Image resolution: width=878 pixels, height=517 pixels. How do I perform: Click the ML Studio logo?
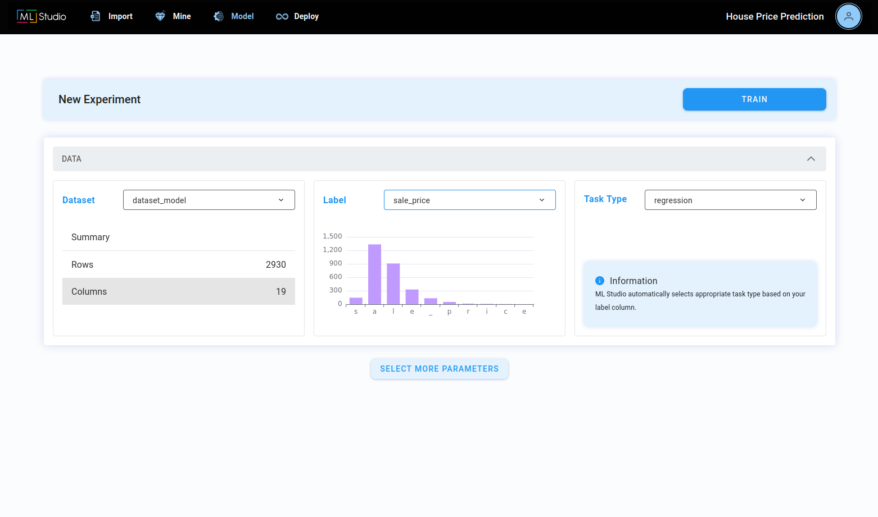click(42, 16)
